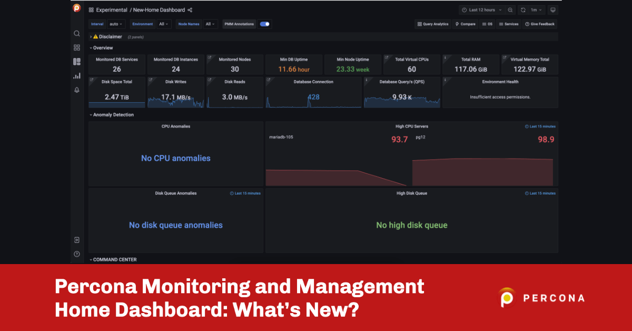
Task: Click the cycle view mode monitor icon
Action: coord(552,10)
